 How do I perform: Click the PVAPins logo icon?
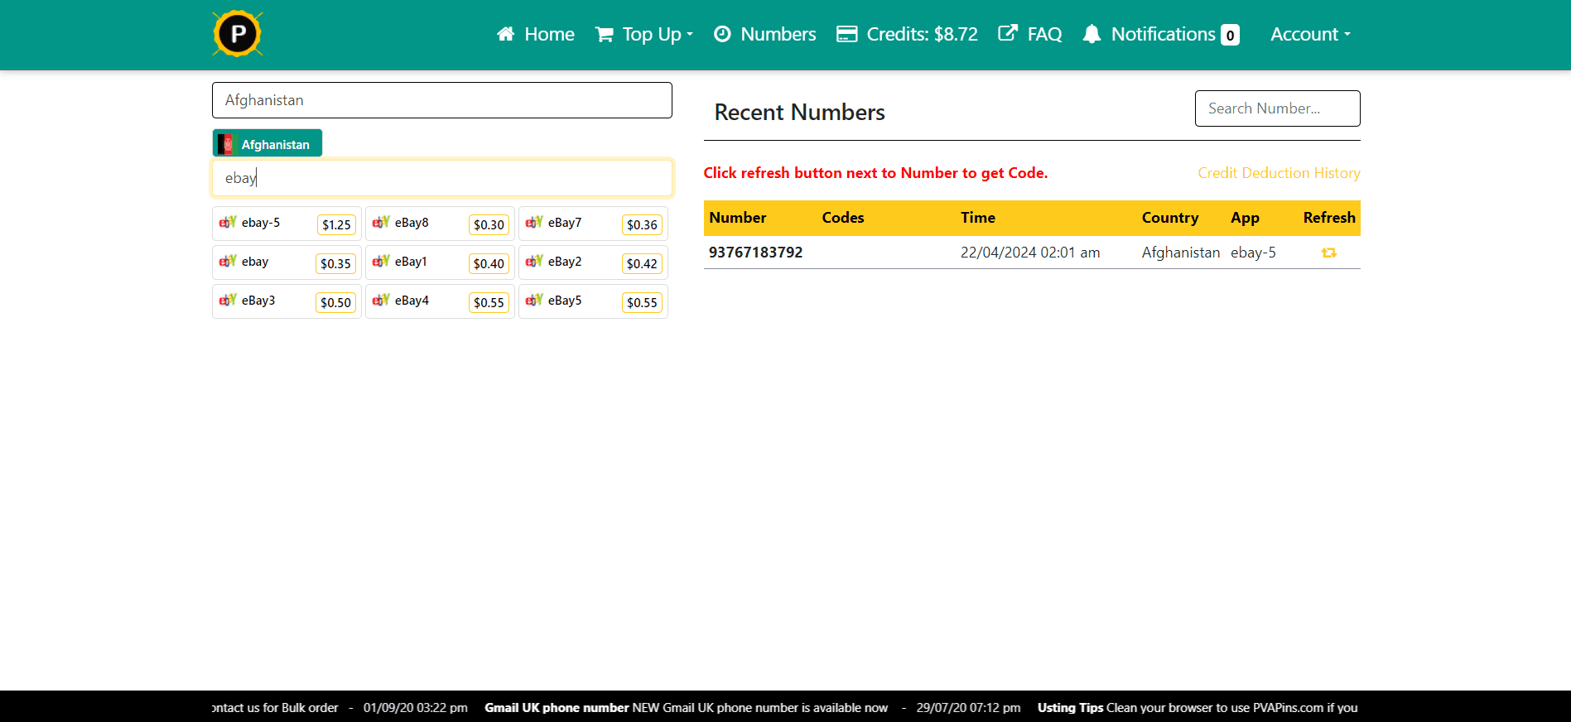click(238, 34)
